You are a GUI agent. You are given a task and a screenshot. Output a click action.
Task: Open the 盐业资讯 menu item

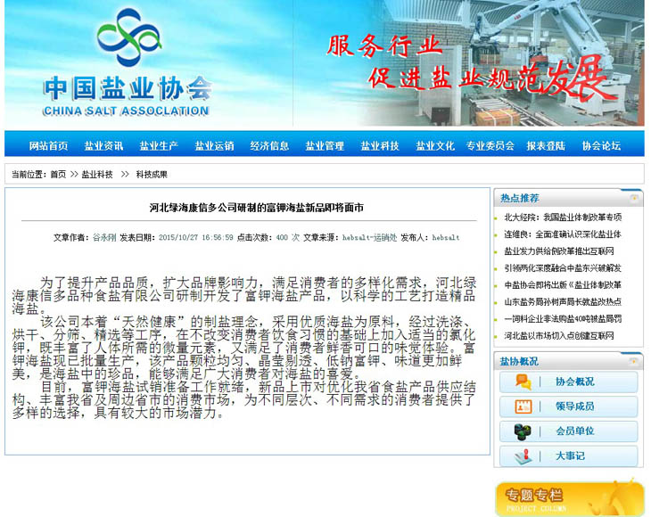point(103,145)
